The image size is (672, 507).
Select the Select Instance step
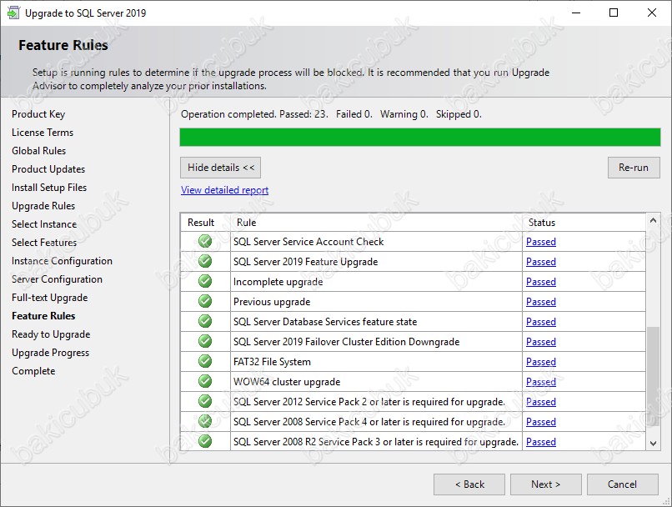point(44,224)
